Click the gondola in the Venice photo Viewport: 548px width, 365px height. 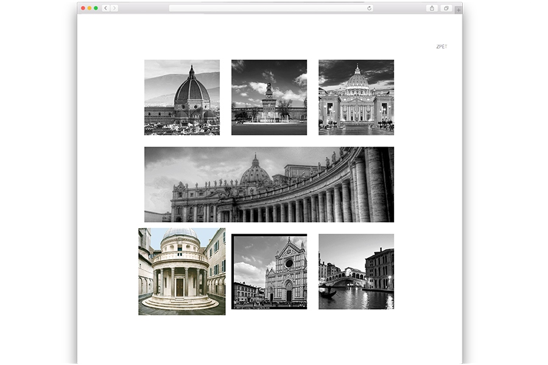(x=328, y=293)
